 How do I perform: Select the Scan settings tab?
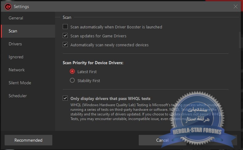(x=28, y=31)
